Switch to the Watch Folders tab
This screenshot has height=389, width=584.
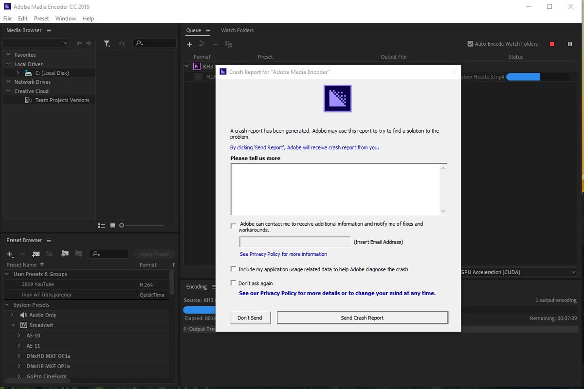tap(237, 30)
